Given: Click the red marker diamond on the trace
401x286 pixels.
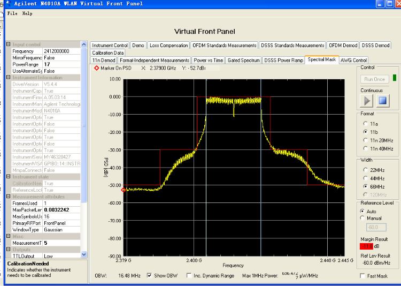Looking at the screenshot, I should click(124, 190).
